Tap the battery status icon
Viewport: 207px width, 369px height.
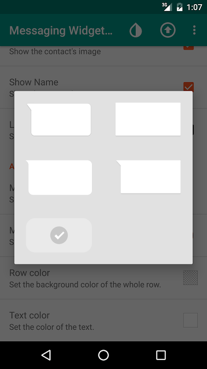point(179,7)
